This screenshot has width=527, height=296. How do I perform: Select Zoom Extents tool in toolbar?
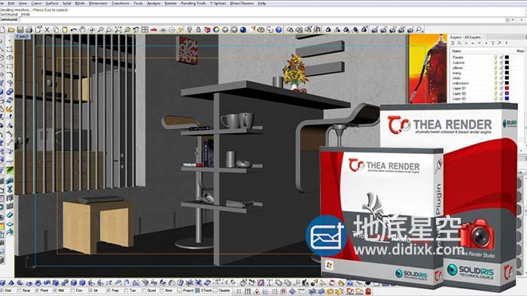tap(118, 30)
